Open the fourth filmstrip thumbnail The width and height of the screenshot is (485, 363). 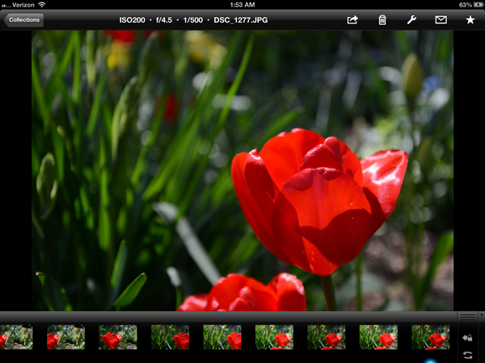[170, 337]
